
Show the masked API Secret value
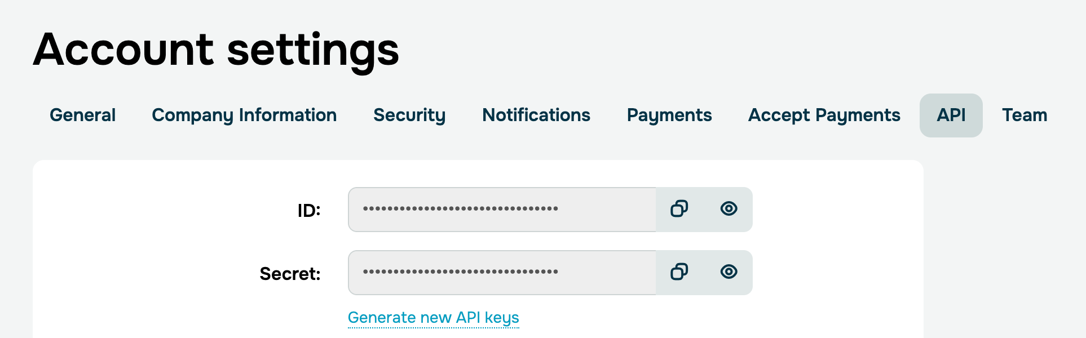729,272
